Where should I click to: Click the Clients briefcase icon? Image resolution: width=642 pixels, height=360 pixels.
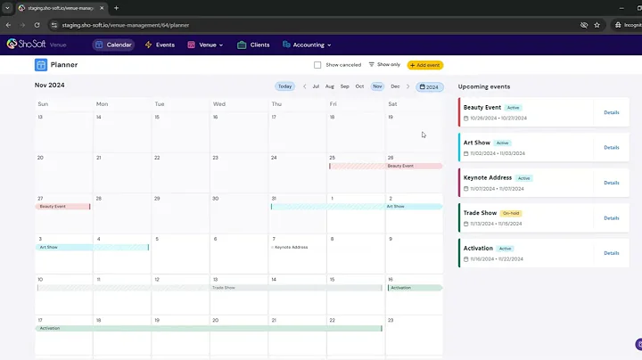point(242,45)
